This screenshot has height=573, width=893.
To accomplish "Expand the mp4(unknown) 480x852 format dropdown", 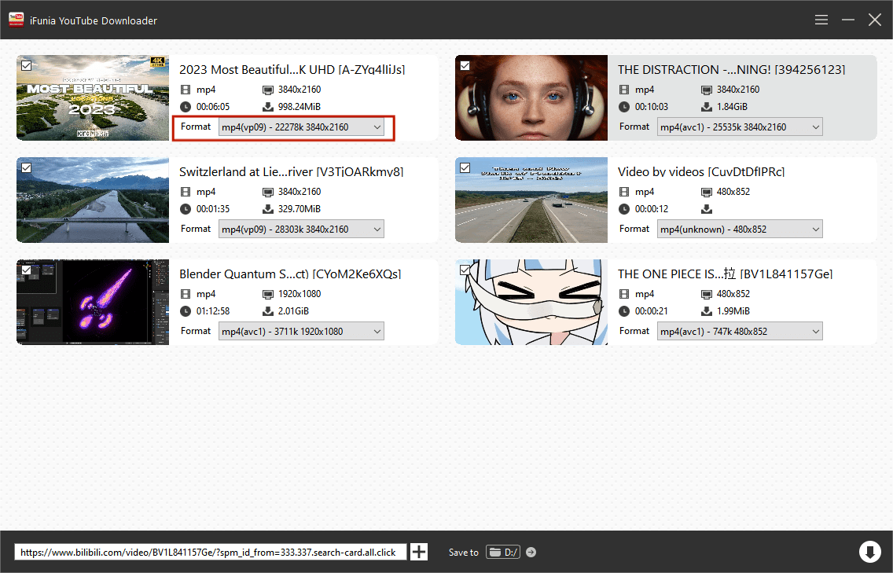I will 740,230.
